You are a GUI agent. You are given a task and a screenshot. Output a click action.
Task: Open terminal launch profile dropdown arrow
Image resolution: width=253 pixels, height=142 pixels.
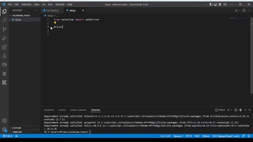pos(231,110)
